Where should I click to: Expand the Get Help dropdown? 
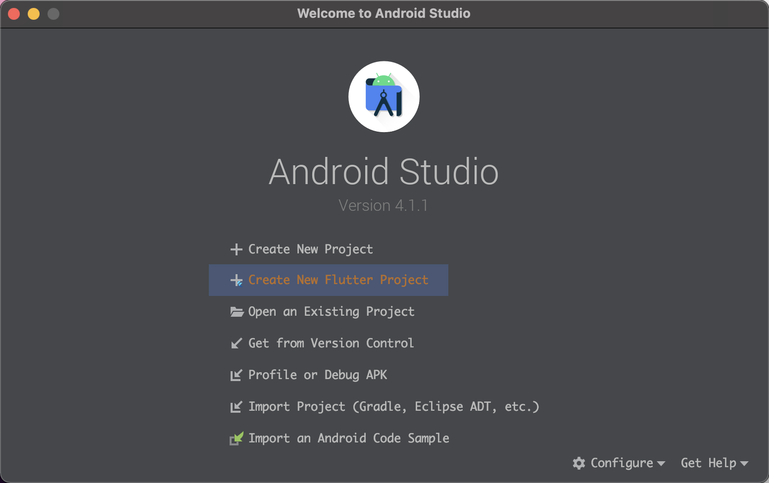tap(715, 463)
